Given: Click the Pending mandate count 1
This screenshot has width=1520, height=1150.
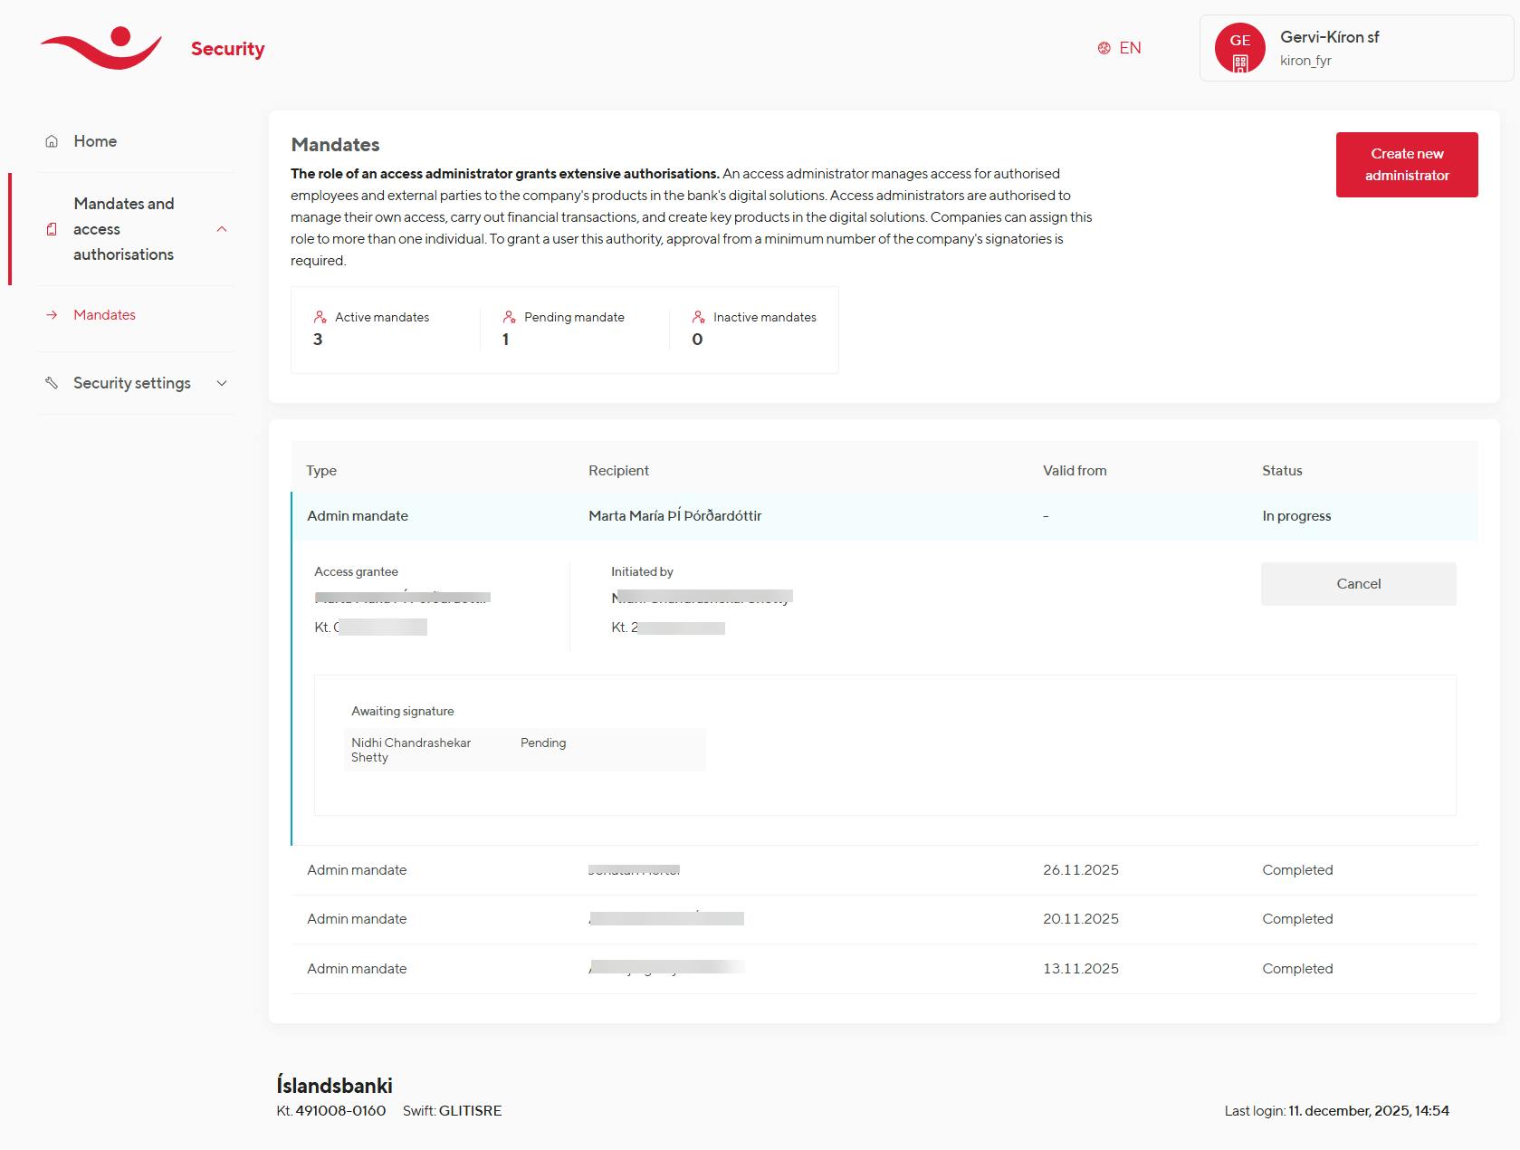Looking at the screenshot, I should [x=505, y=340].
